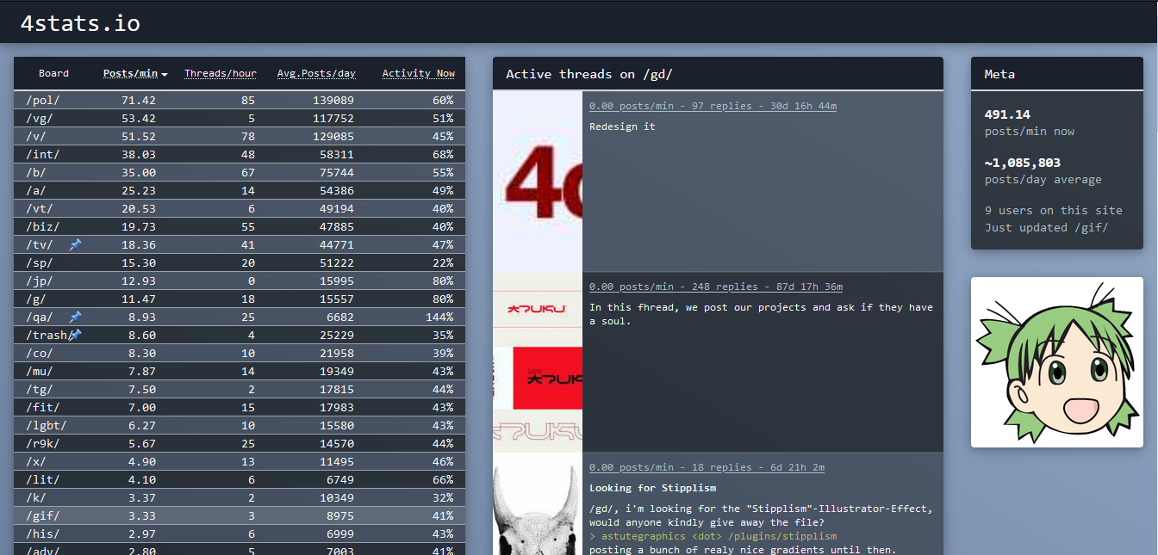Select the /biz/ board row
This screenshot has height=555, width=1158.
[240, 227]
